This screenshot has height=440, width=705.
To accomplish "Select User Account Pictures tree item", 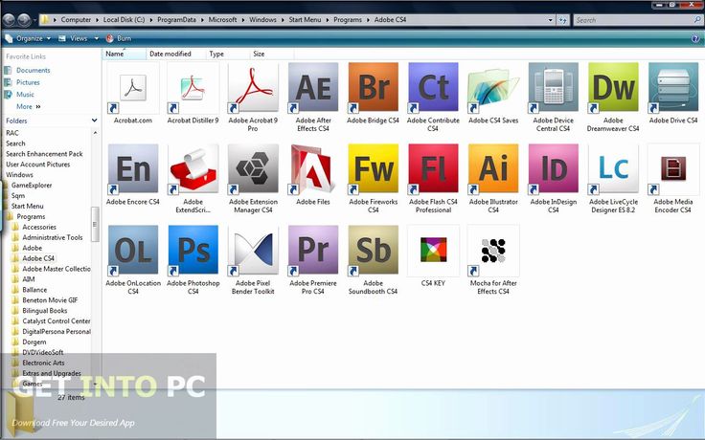I will pos(38,165).
